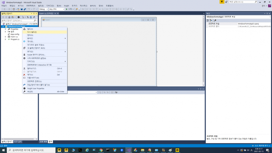Click the Collapse All icon in Solution Explorer toolbar

point(34,17)
